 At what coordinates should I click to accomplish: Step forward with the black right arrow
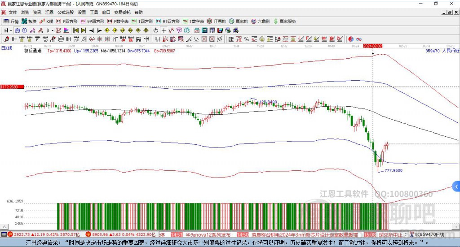tap(99, 30)
